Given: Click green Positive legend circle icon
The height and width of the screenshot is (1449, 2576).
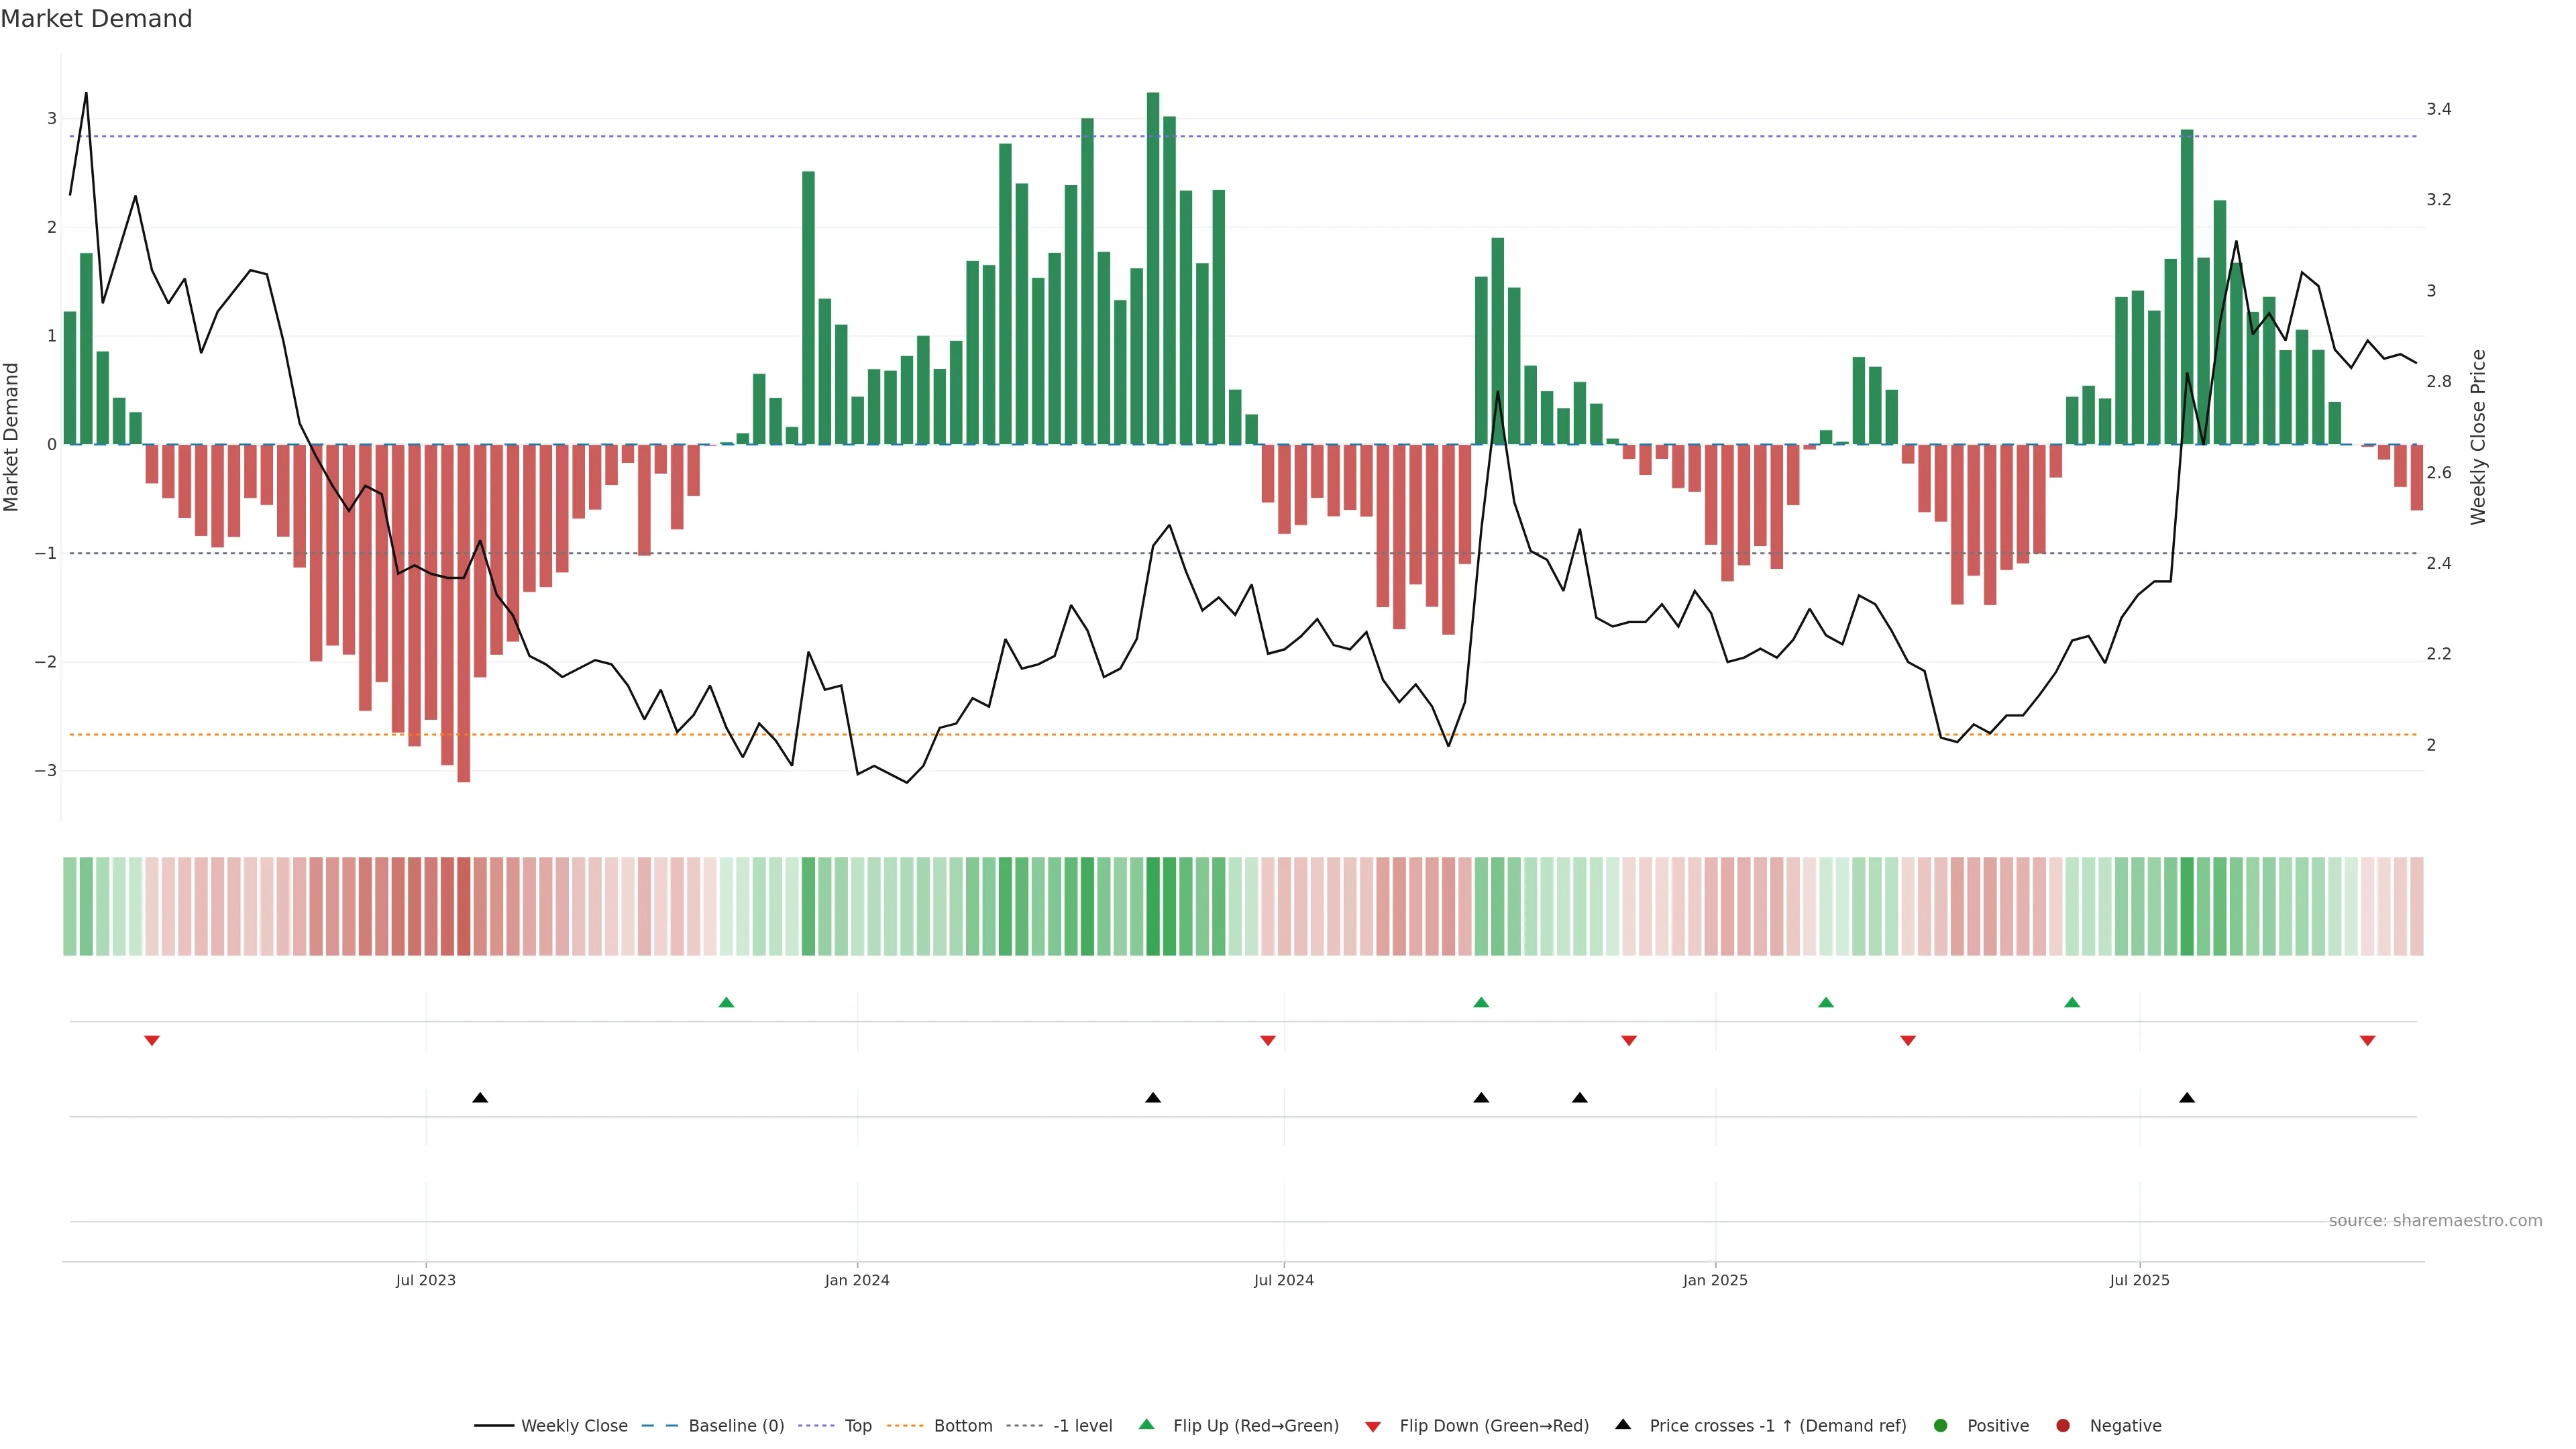Looking at the screenshot, I should [x=1941, y=1426].
